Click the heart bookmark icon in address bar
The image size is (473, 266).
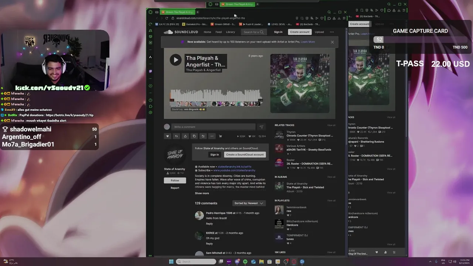(323, 18)
